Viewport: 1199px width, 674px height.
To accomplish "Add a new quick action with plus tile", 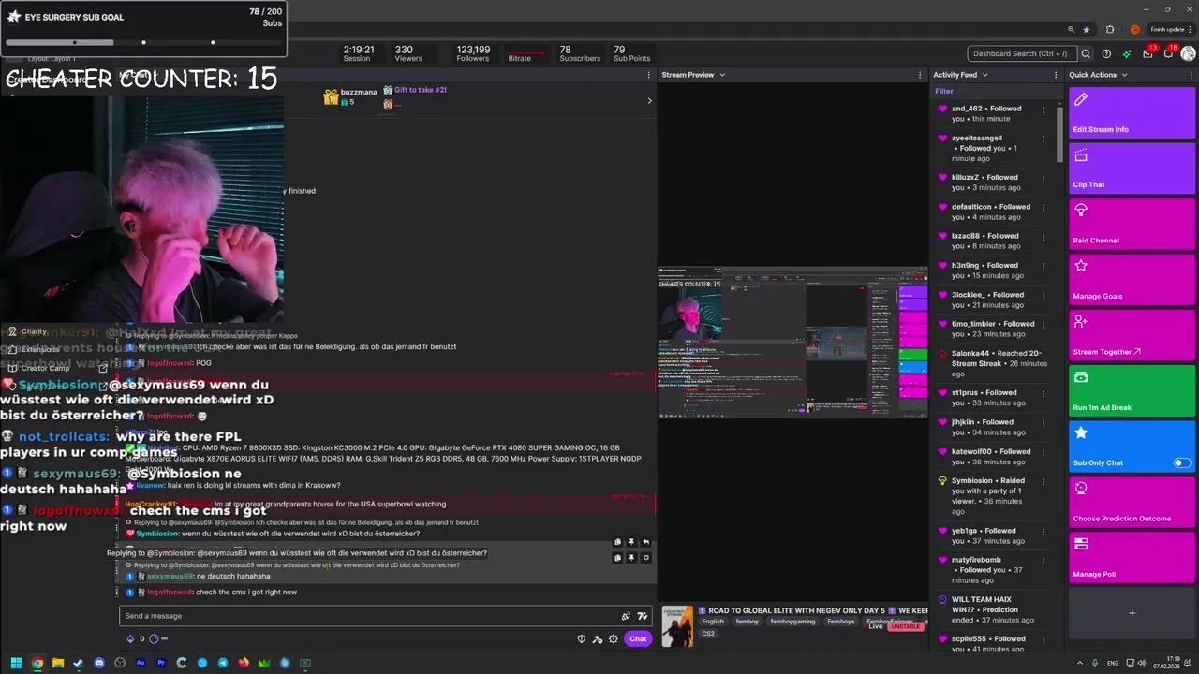I will 1132,613.
